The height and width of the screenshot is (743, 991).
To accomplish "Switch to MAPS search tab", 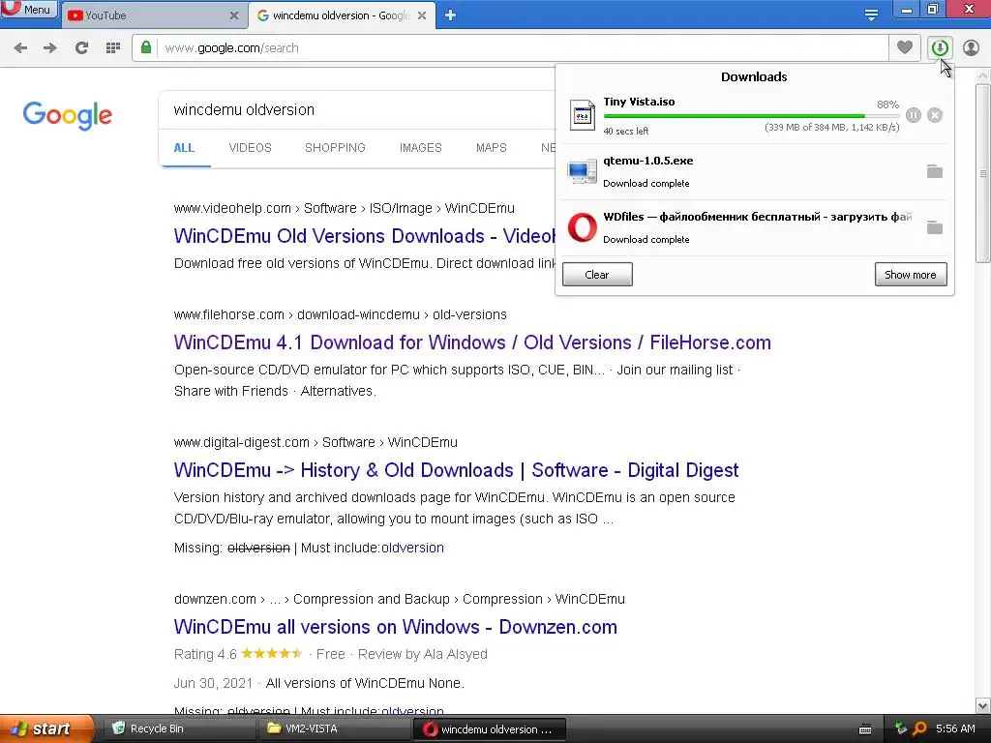I will coord(491,148).
